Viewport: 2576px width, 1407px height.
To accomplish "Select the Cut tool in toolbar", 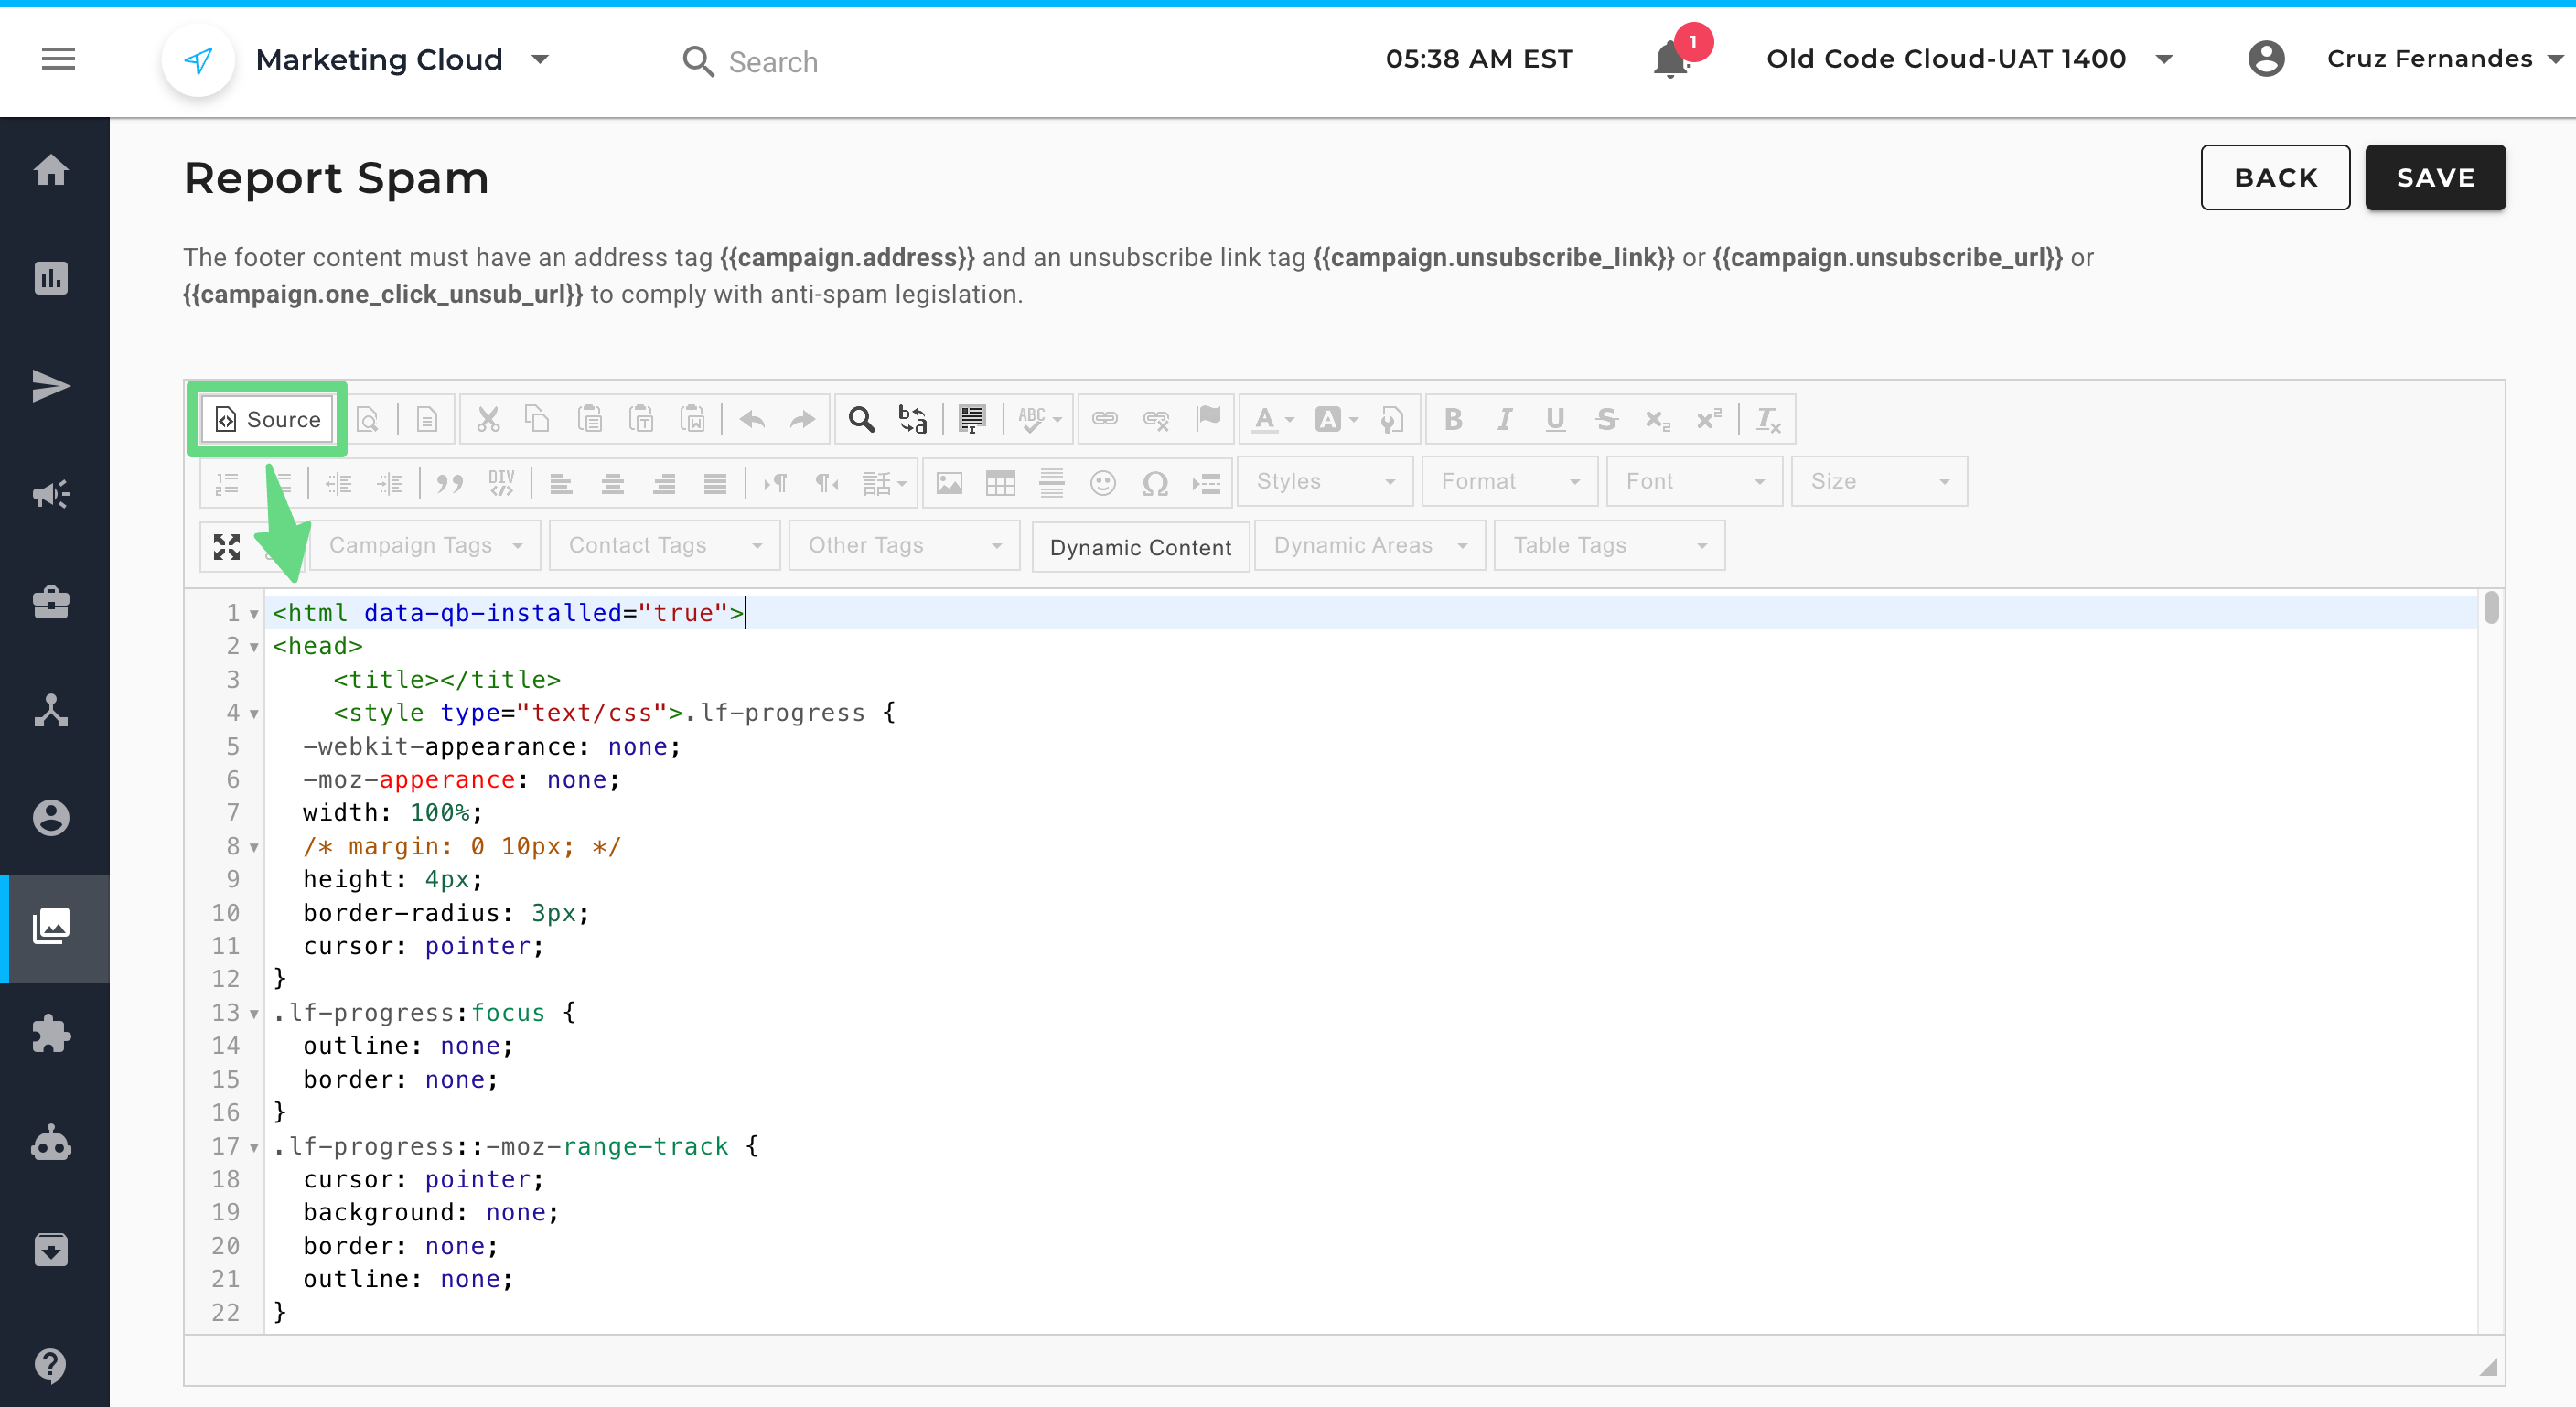I will click(488, 419).
